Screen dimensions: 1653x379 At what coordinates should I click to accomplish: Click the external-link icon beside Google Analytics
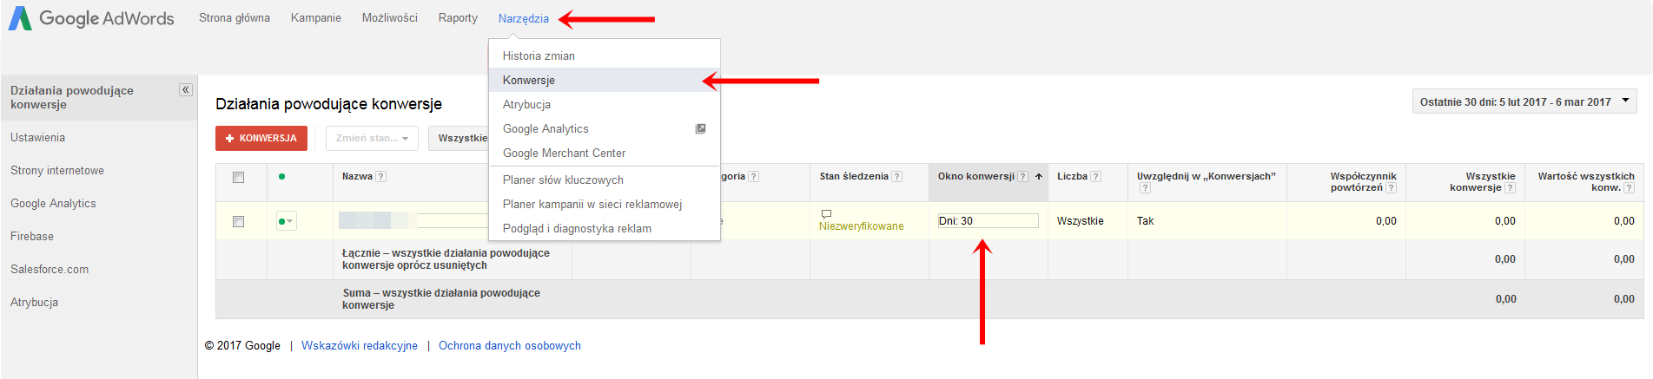coord(700,128)
